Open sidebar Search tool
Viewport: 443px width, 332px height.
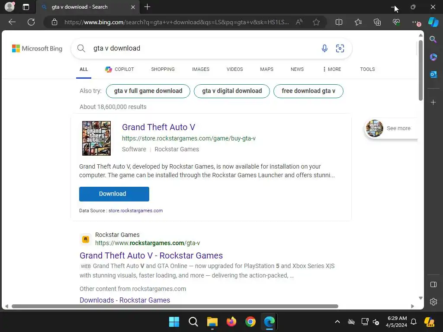(433, 39)
